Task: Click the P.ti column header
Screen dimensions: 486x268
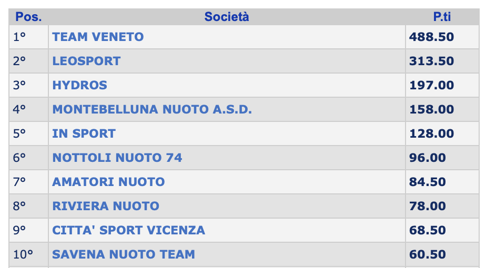Action: [x=442, y=17]
